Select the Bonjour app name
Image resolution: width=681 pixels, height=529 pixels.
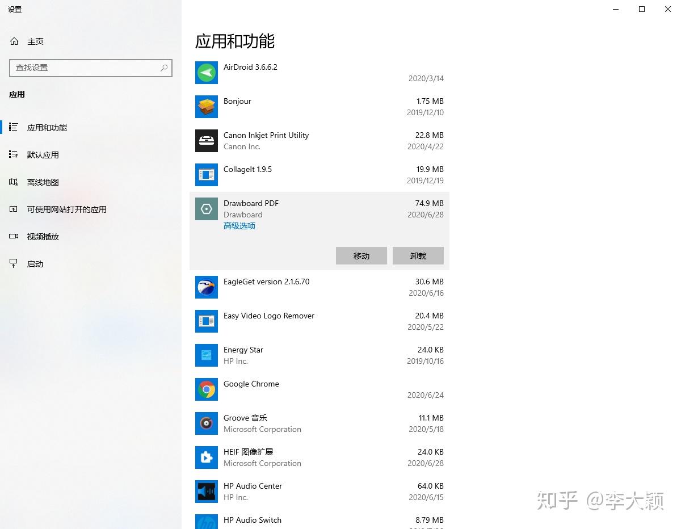237,101
